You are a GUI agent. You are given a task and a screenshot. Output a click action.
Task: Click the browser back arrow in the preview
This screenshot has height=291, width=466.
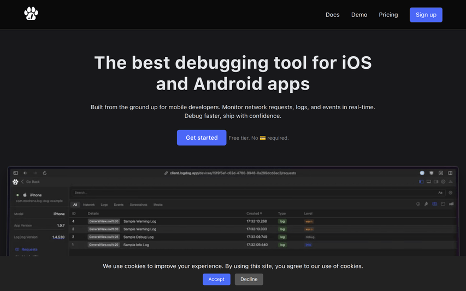pyautogui.click(x=25, y=173)
